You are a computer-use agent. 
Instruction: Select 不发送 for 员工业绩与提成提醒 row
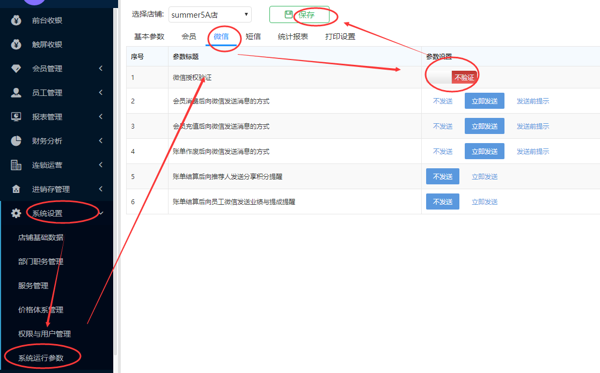[x=443, y=202]
